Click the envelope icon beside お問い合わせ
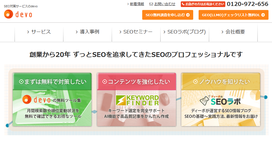272x141 pixels. tap(151, 4)
